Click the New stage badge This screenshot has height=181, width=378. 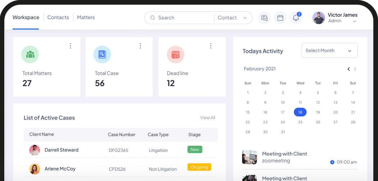pyautogui.click(x=195, y=149)
